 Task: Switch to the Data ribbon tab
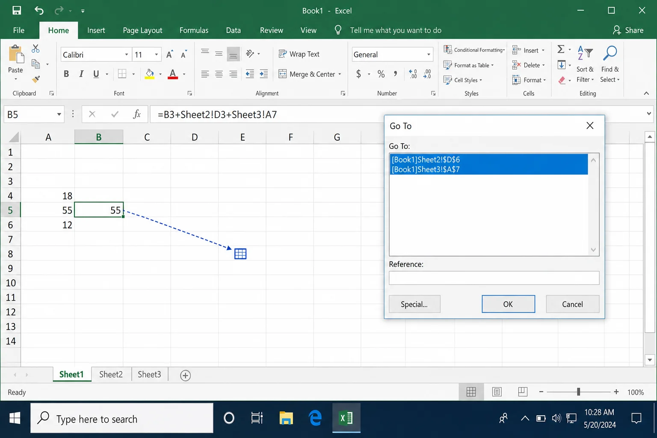point(233,30)
